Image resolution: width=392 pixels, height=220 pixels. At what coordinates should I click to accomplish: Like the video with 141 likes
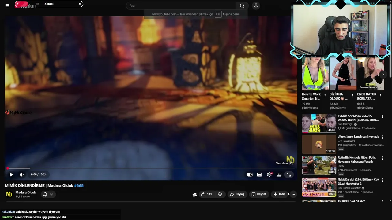pos(206,194)
